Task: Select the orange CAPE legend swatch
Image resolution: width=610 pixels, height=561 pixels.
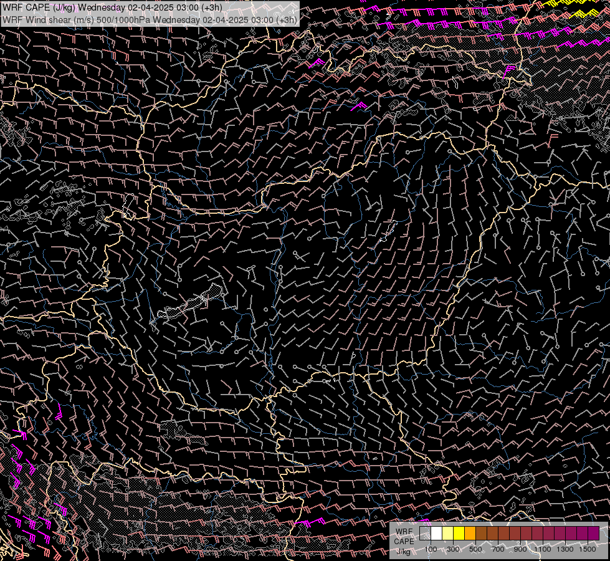Action: (470, 533)
